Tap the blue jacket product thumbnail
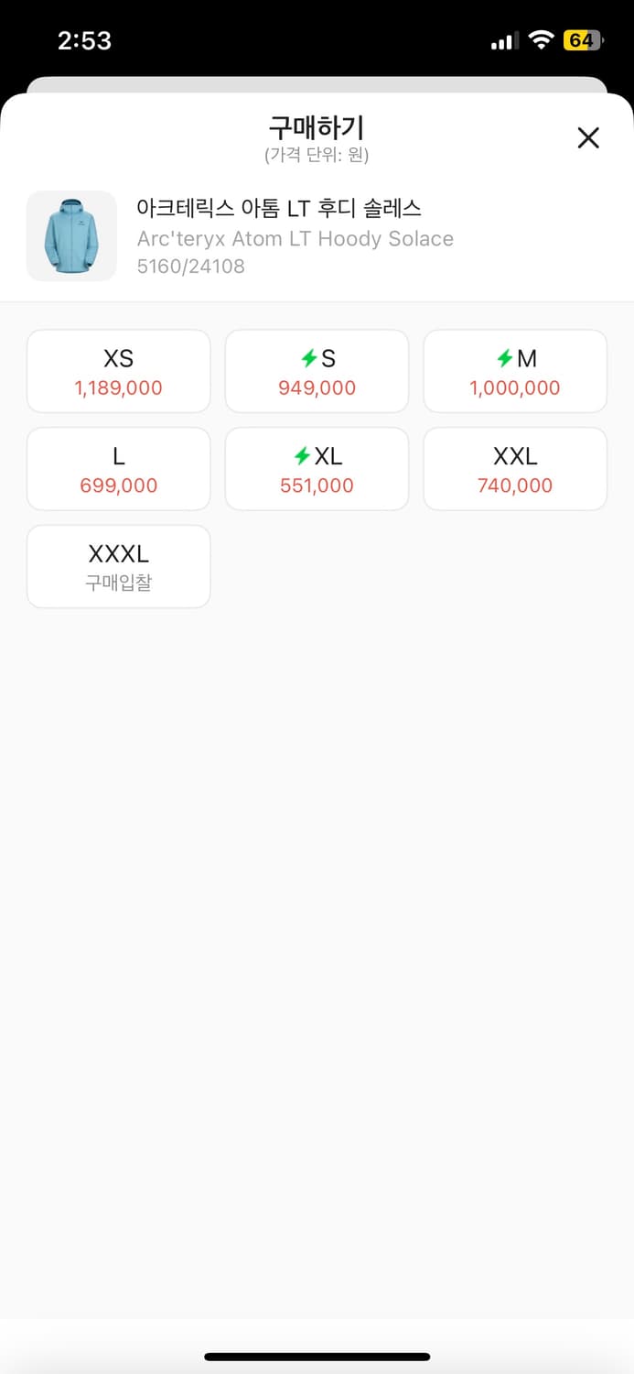634x1374 pixels. click(x=71, y=235)
